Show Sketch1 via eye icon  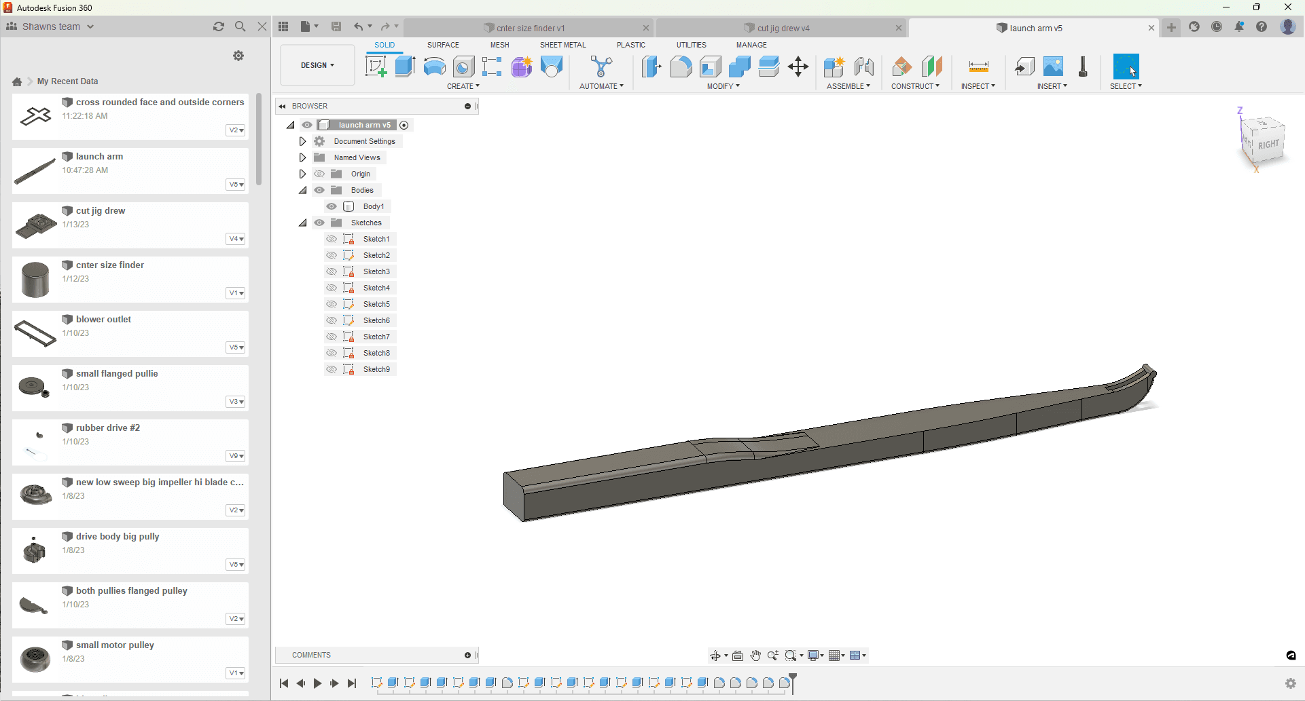click(x=332, y=239)
